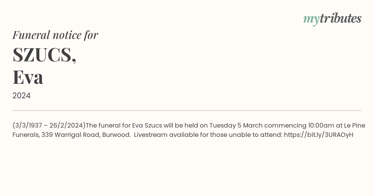Click the mytributes logo
Viewport: 374px width, 196px height.
[332, 19]
